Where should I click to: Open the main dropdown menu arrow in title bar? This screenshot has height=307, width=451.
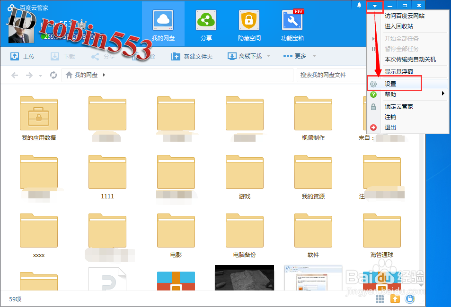pos(374,6)
